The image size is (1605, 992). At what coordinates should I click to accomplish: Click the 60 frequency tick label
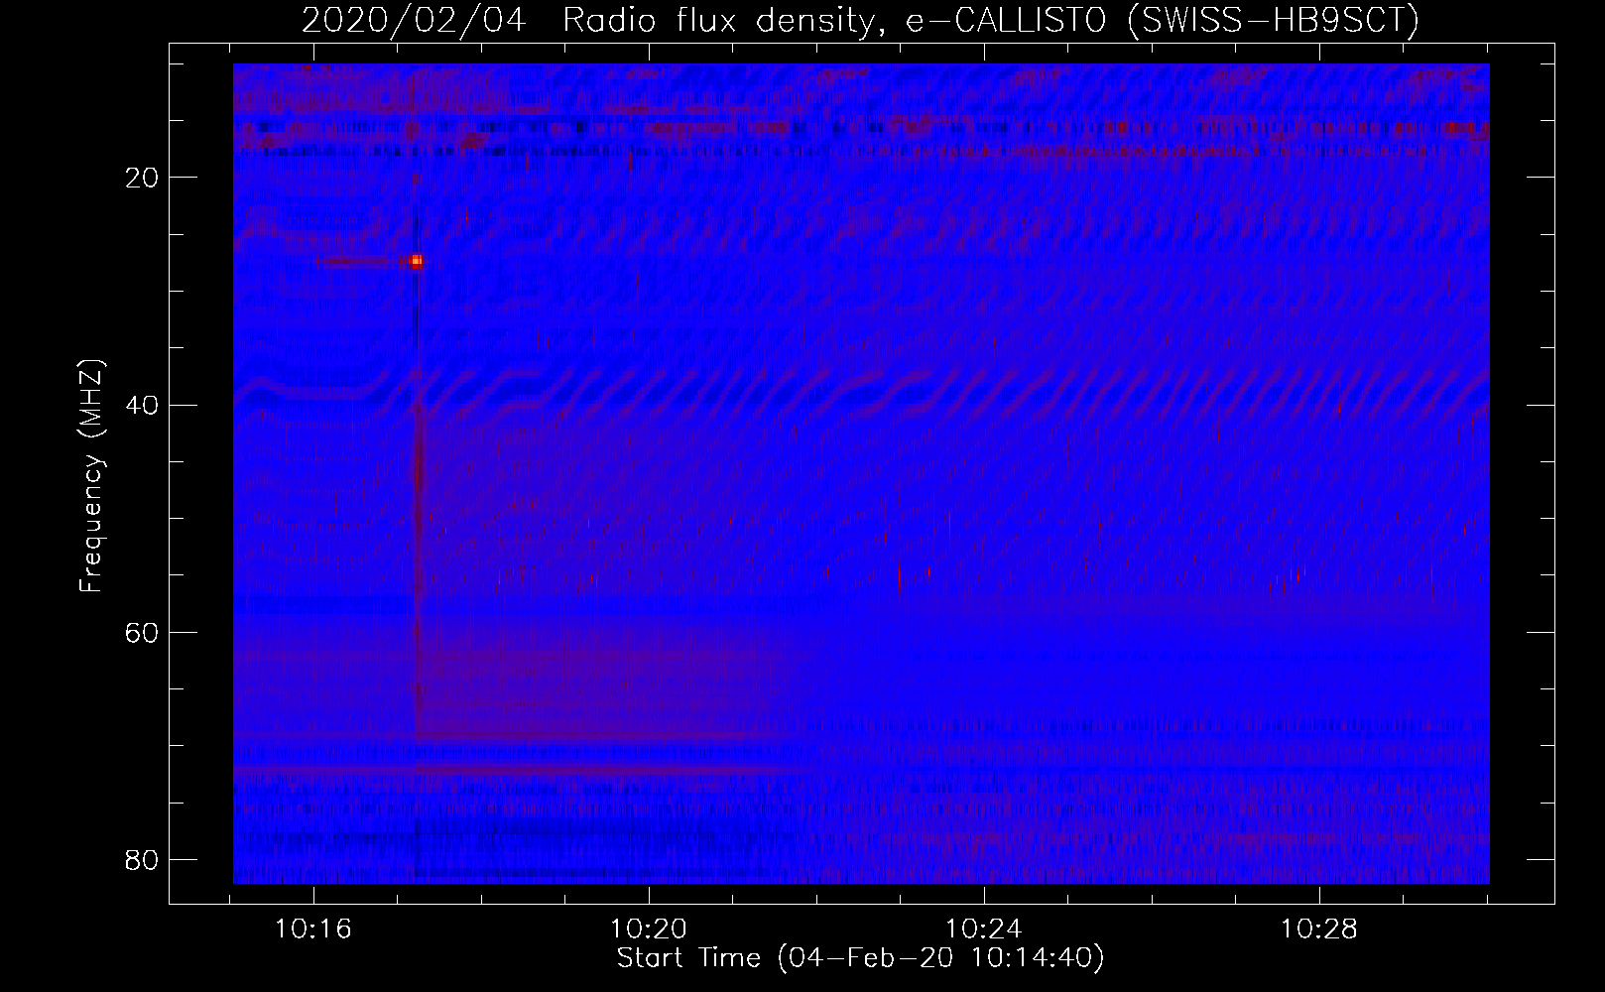pos(140,632)
